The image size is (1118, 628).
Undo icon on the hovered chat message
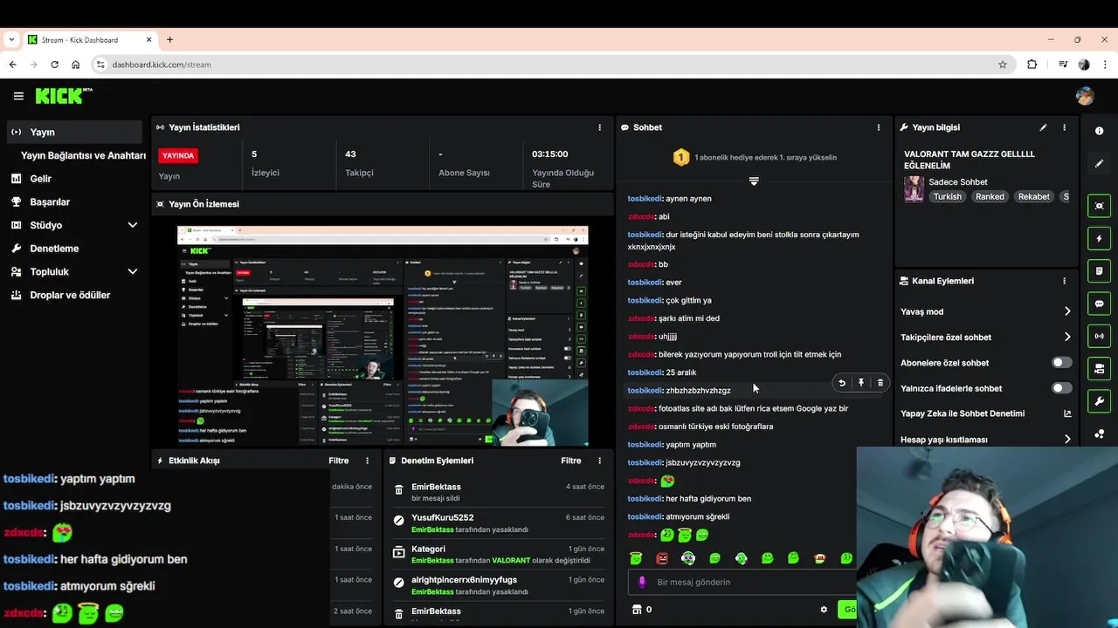pyautogui.click(x=842, y=383)
